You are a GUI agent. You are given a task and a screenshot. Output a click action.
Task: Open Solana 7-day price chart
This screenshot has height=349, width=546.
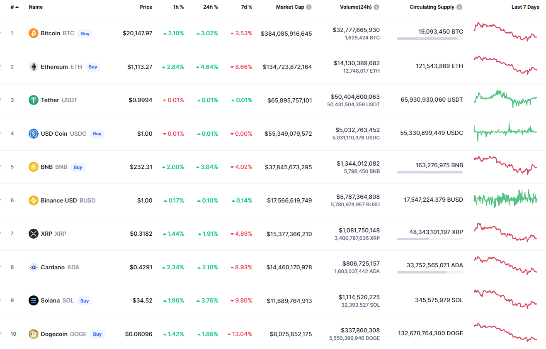[x=505, y=299]
